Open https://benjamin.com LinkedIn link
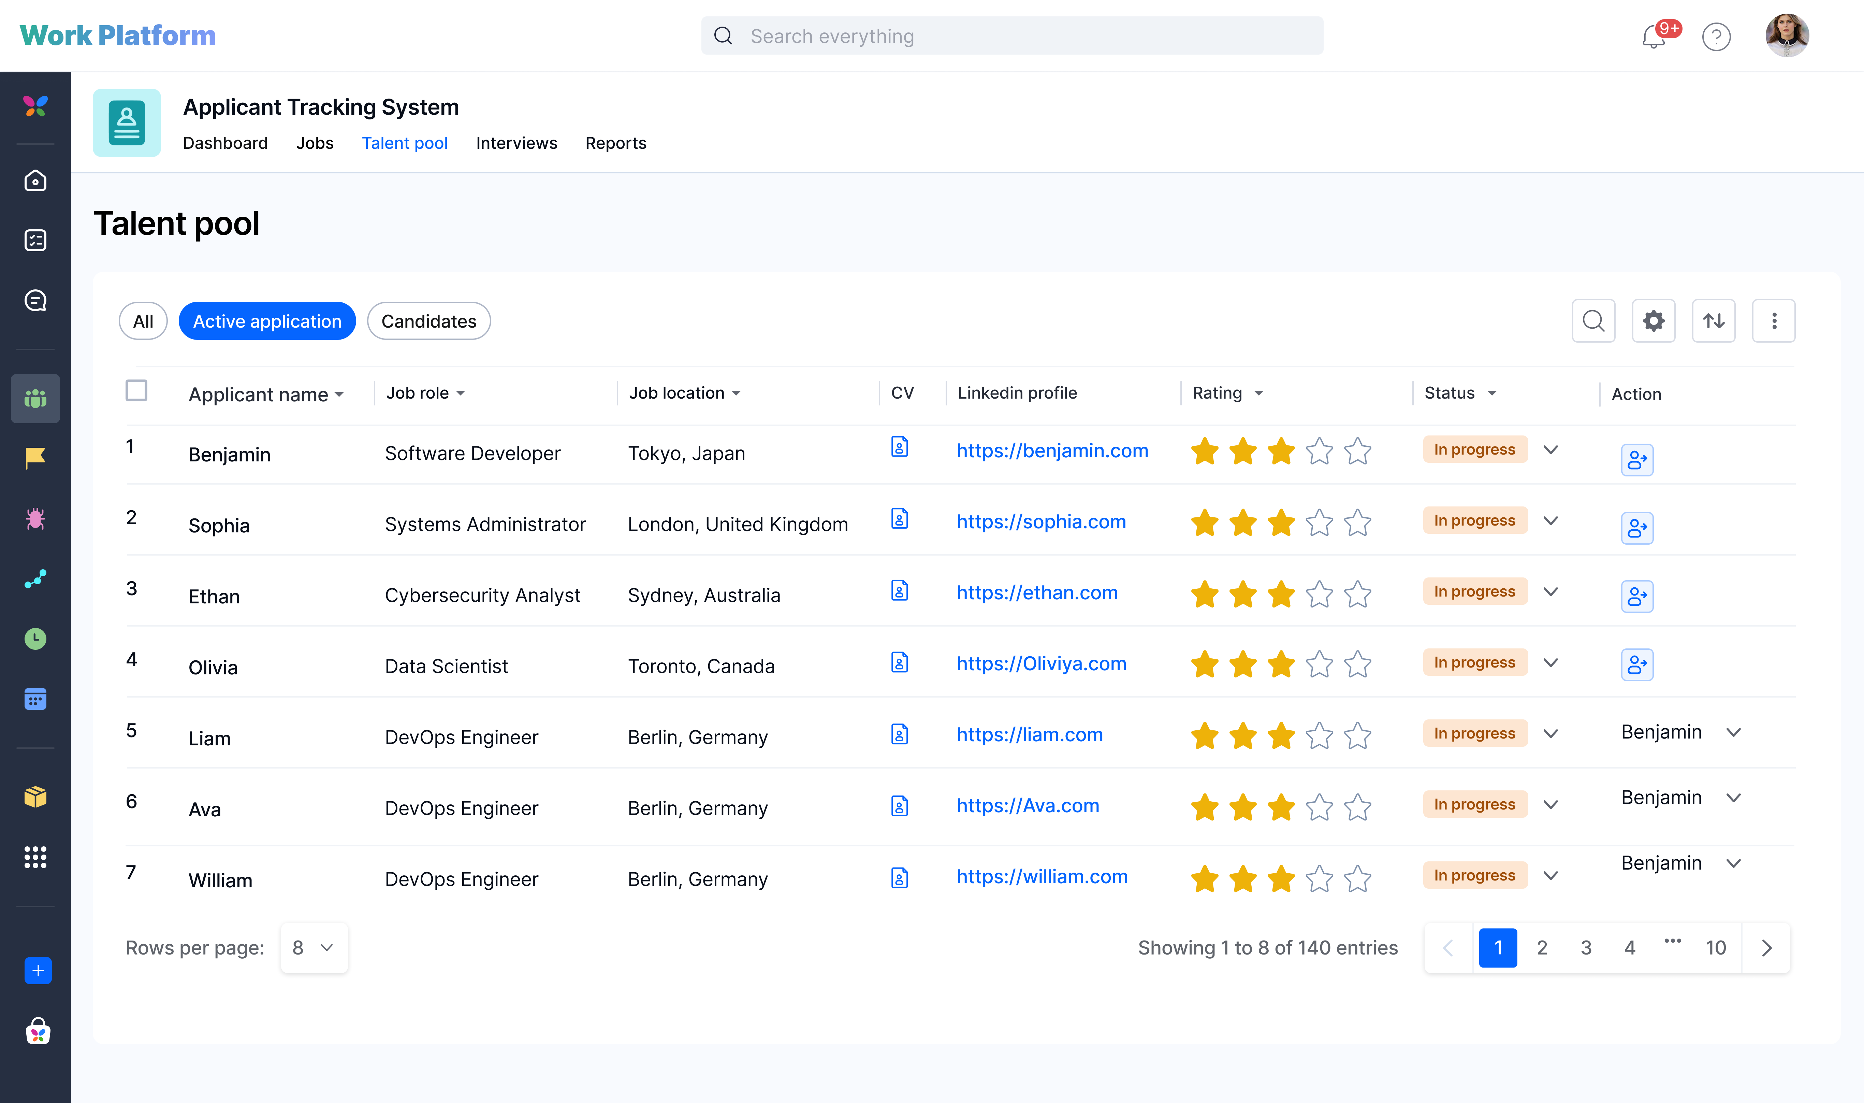 click(1052, 450)
